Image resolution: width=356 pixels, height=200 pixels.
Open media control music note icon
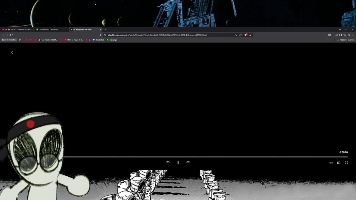[336, 35]
